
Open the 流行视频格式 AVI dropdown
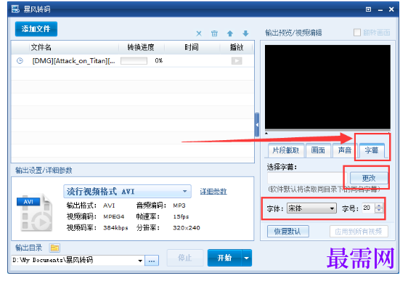(x=128, y=192)
